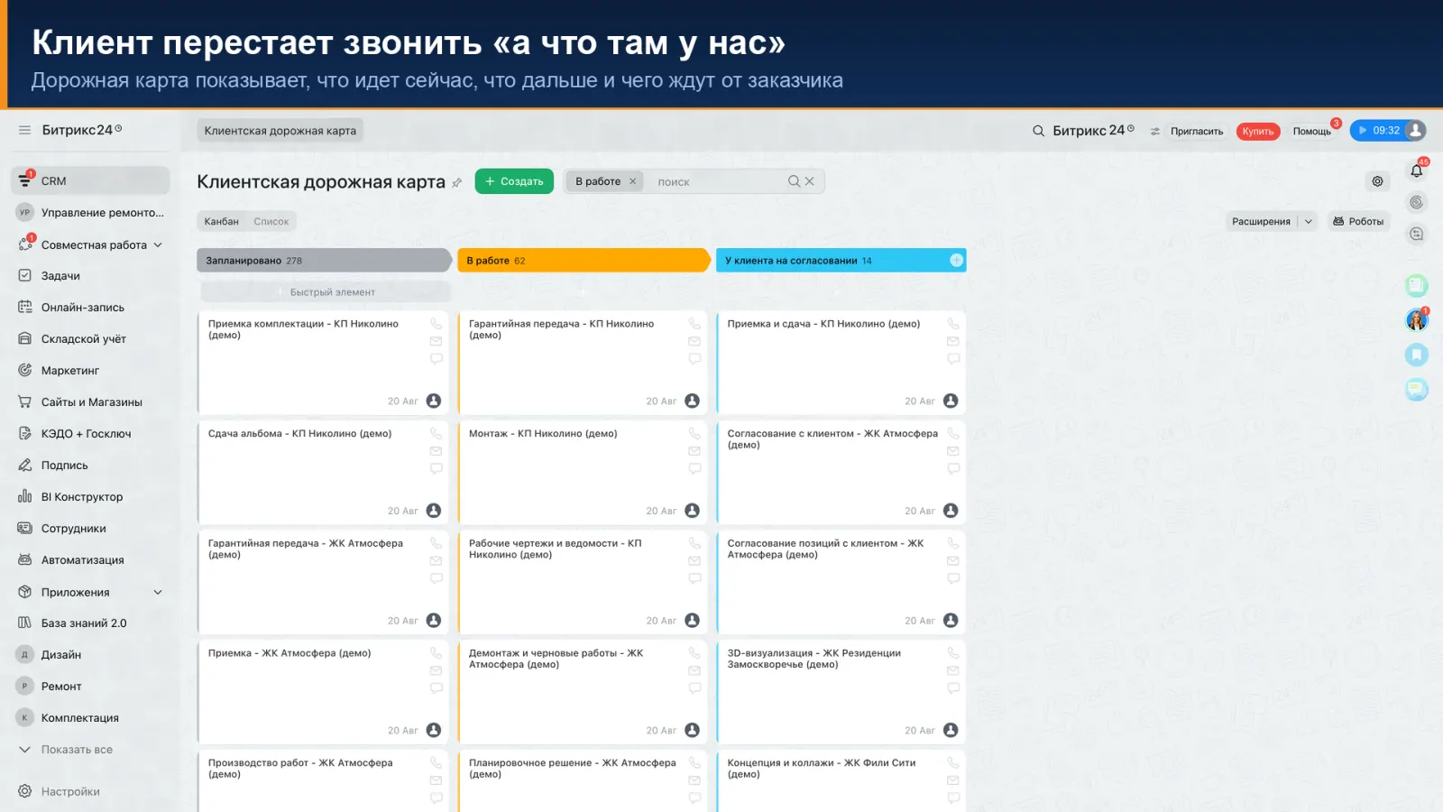Open CRM in the sidebar
The image size is (1443, 812).
coord(90,180)
